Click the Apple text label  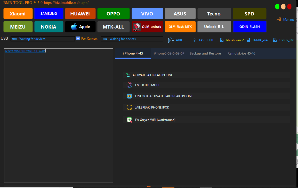(x=84, y=27)
